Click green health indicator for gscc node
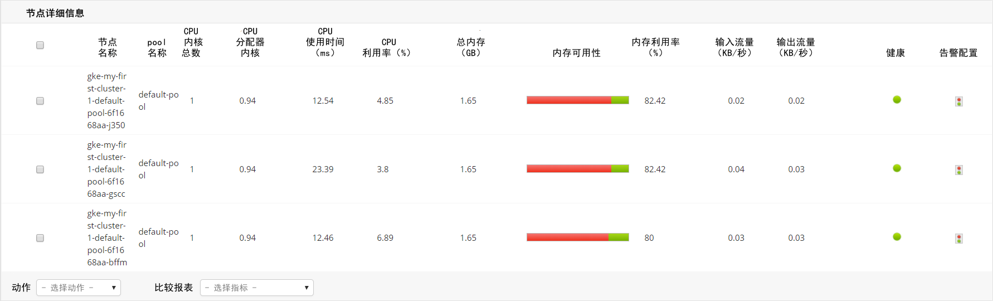 (897, 168)
